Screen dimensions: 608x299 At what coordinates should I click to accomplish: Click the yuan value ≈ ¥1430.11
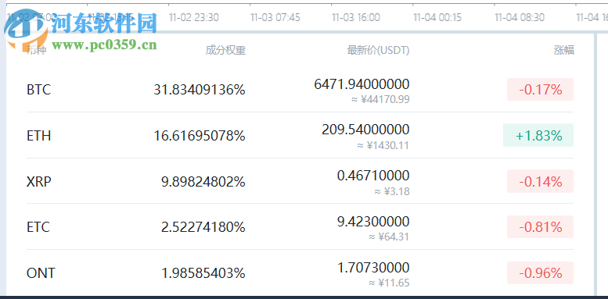click(383, 145)
